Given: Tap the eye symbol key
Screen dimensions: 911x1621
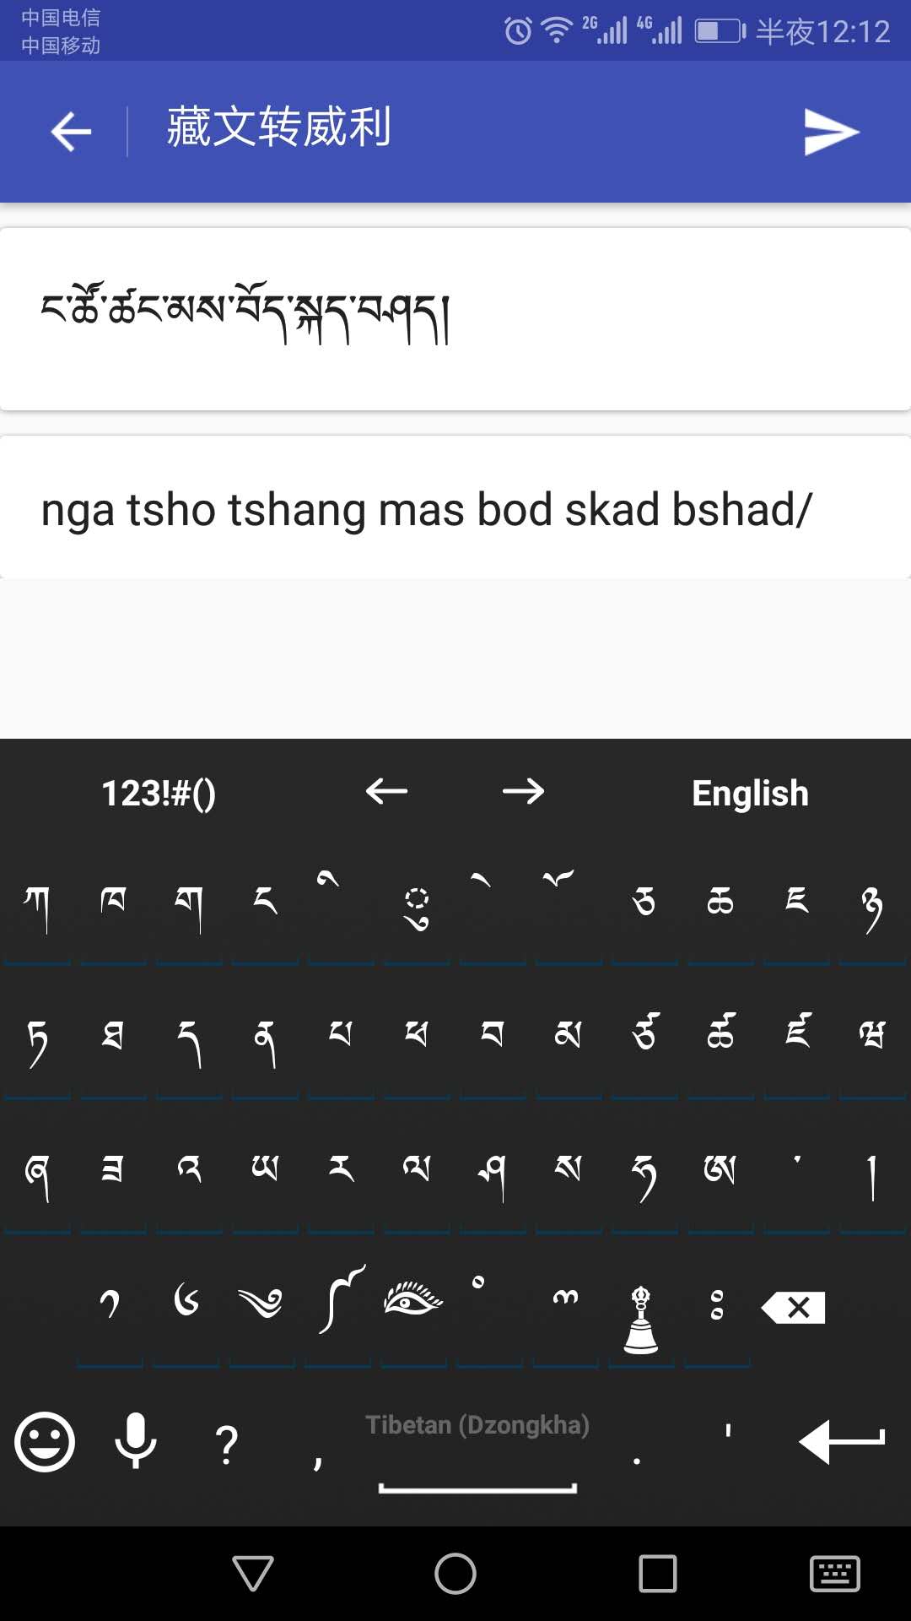Looking at the screenshot, I should pyautogui.click(x=412, y=1298).
